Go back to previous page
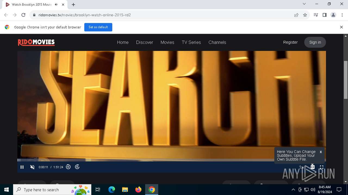348x195 pixels. (6, 15)
